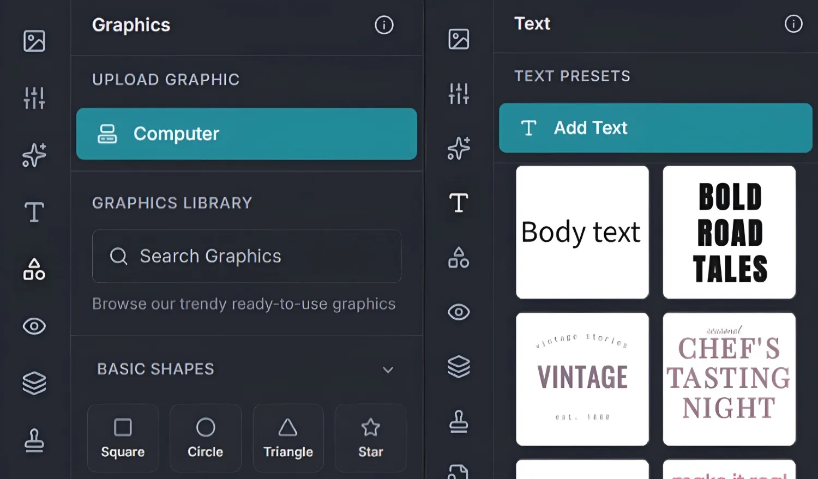This screenshot has width=818, height=479.
Task: Pick the Chef's Tasting Night preset
Action: [x=729, y=379]
